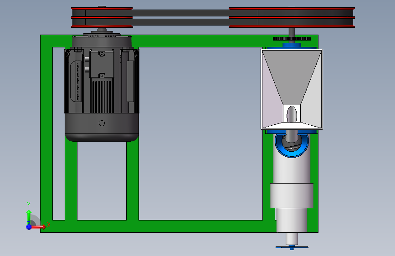Select the terminal box on the motor

(102, 64)
